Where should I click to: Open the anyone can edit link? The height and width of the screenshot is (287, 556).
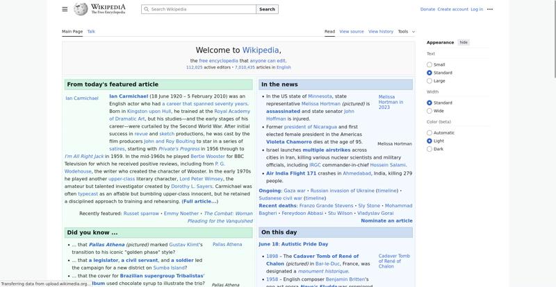(x=268, y=61)
